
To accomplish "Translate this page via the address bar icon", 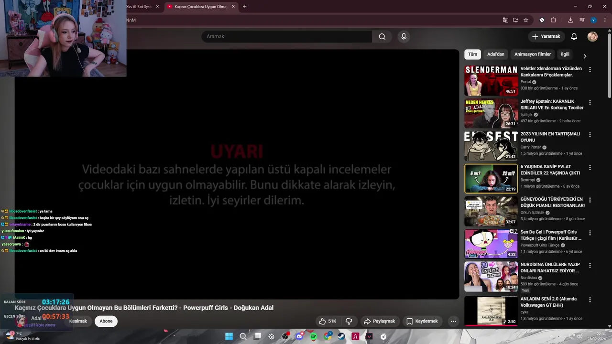I will click(x=505, y=20).
